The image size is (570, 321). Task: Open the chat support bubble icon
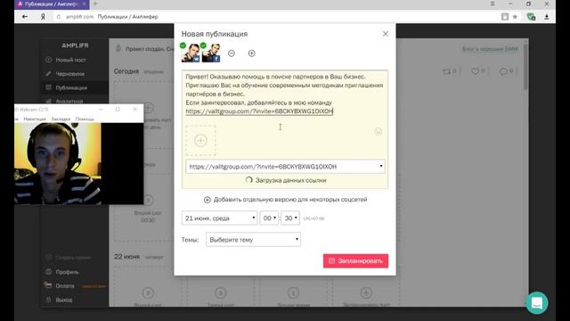[x=536, y=303]
